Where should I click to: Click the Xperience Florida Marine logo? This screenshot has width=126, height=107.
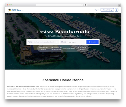click(x=16, y=10)
